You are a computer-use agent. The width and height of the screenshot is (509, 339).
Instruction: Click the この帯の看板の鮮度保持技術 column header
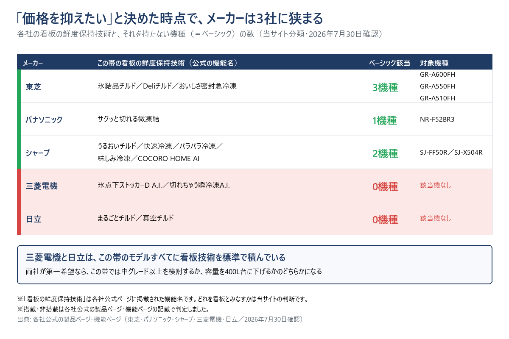168,63
